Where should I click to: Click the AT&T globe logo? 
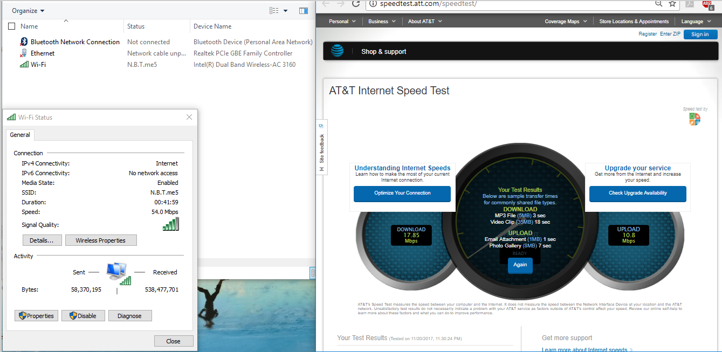point(337,51)
